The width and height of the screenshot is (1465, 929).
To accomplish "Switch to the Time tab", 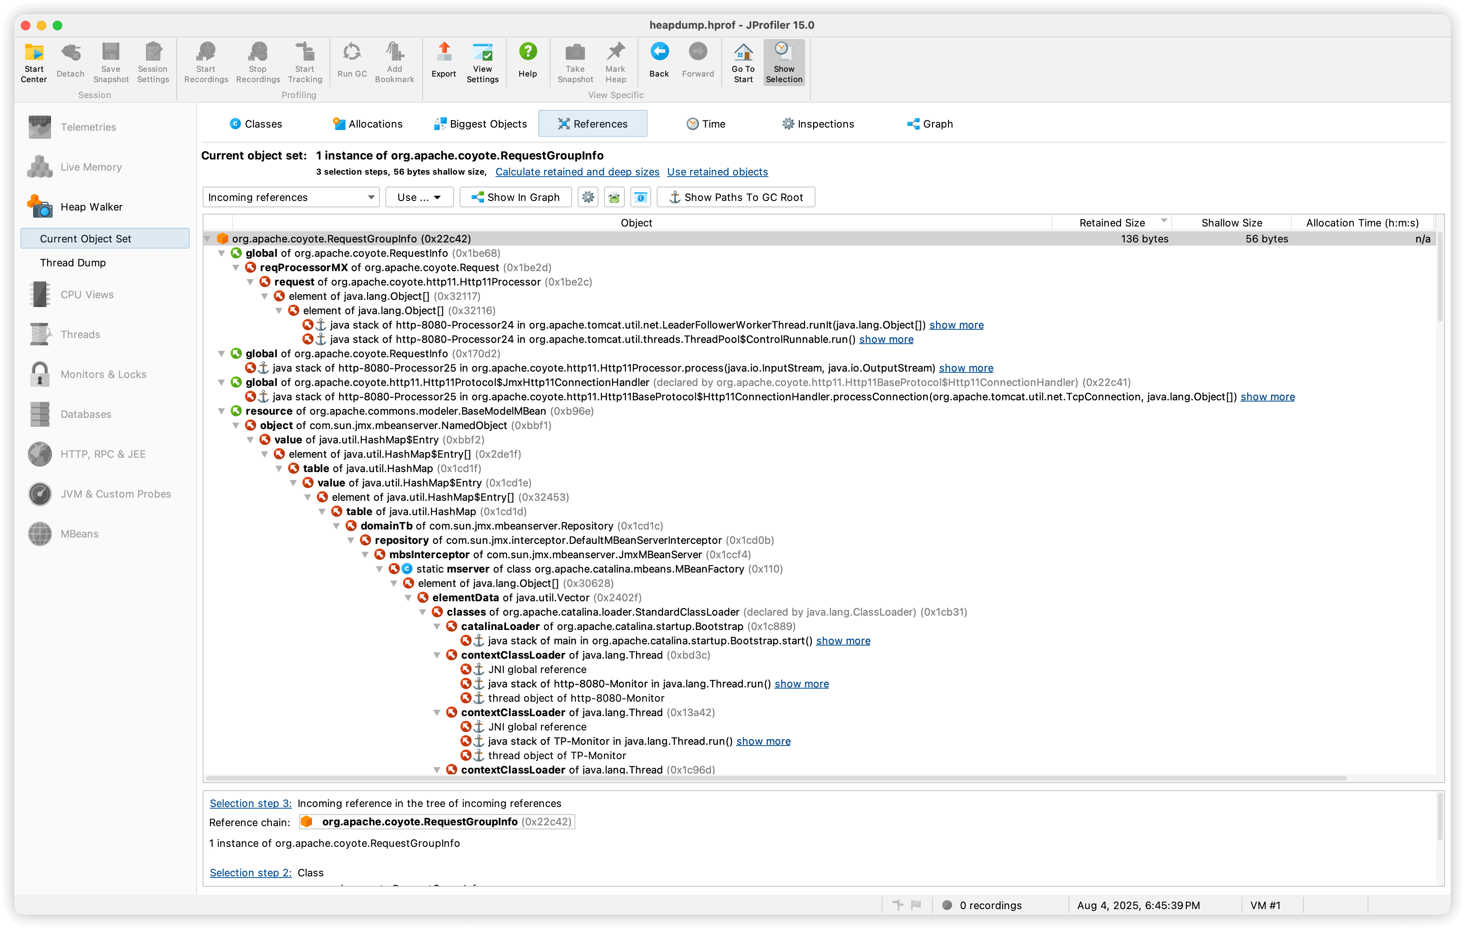I will click(x=706, y=124).
